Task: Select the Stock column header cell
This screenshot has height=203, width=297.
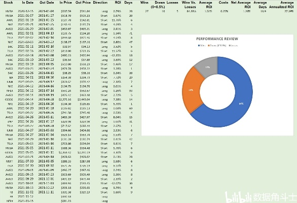Action: pyautogui.click(x=8, y=3)
